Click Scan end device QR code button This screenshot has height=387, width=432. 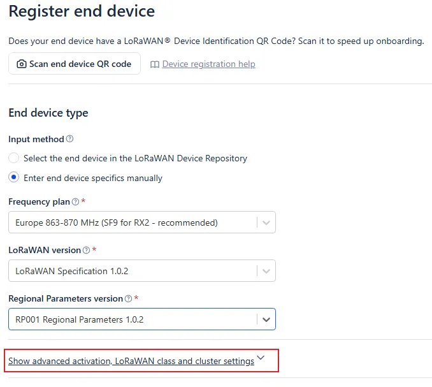tap(75, 64)
